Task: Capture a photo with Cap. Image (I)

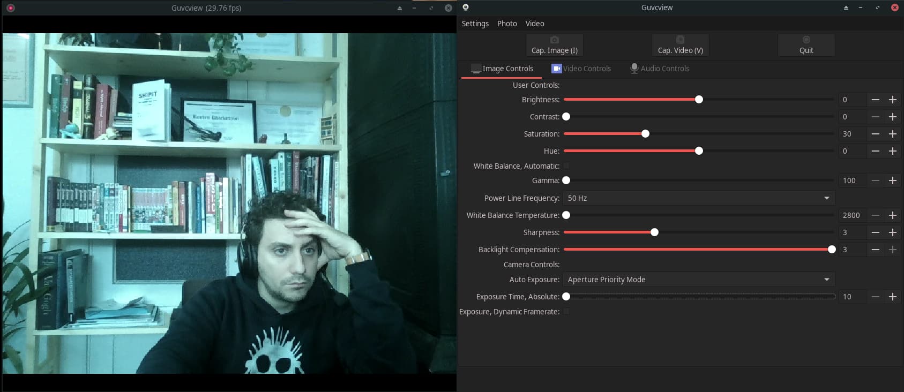Action: coord(555,45)
